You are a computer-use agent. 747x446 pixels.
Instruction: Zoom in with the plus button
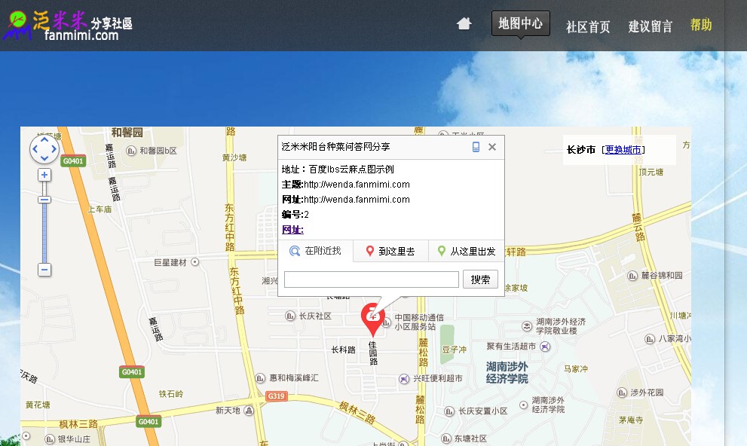point(44,176)
